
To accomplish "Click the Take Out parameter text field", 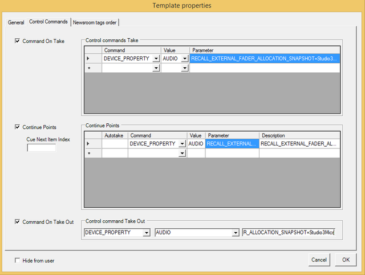I will [289, 233].
